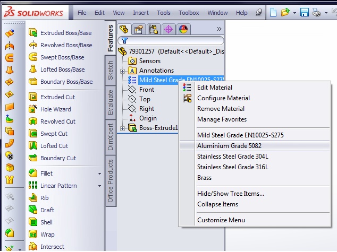
Task: Open the File menu
Action: coord(82,13)
